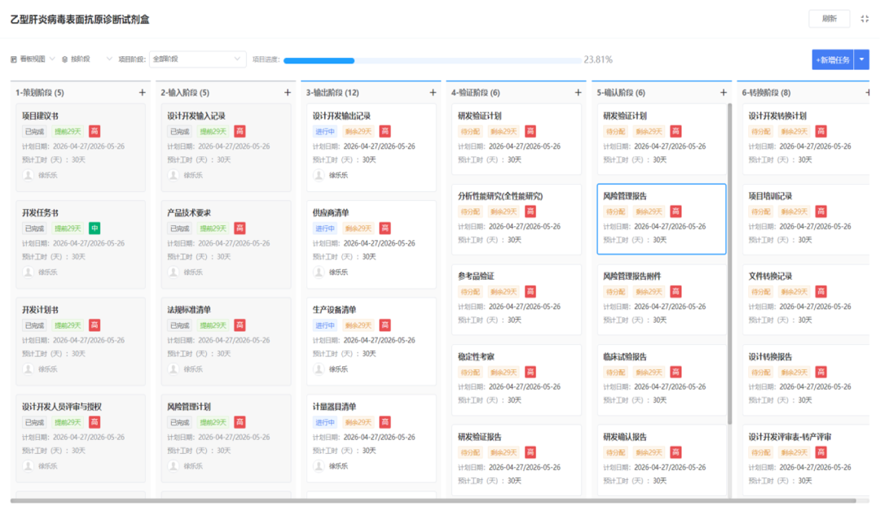The image size is (880, 510).
Task: Click 待分配 status tag on 4-验证阶段 研发验证计划
Action: [x=470, y=132]
